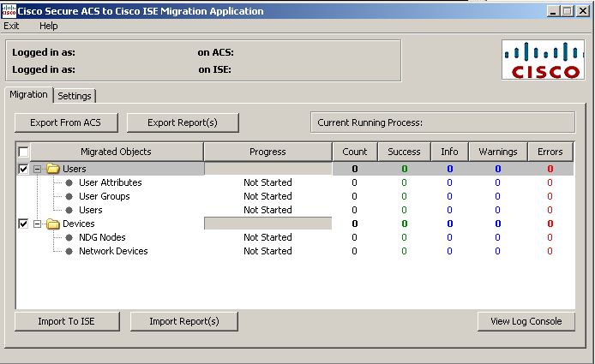Click Warnings value in Network Devices row

click(497, 251)
